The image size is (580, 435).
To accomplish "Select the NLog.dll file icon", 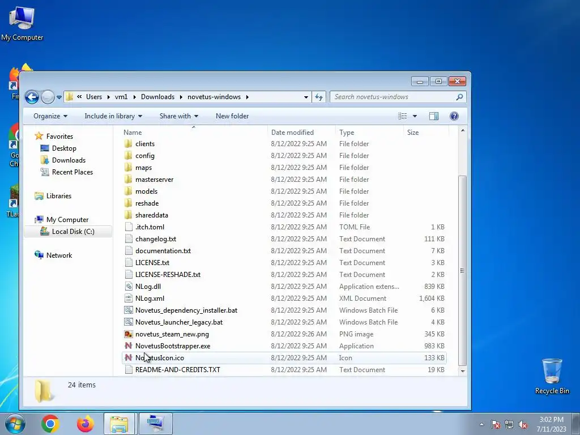I will click(129, 286).
